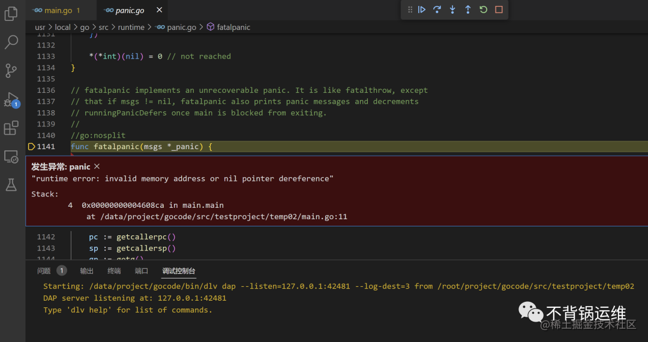Click the runtime folder breadcrumb
The width and height of the screenshot is (648, 342).
point(131,27)
